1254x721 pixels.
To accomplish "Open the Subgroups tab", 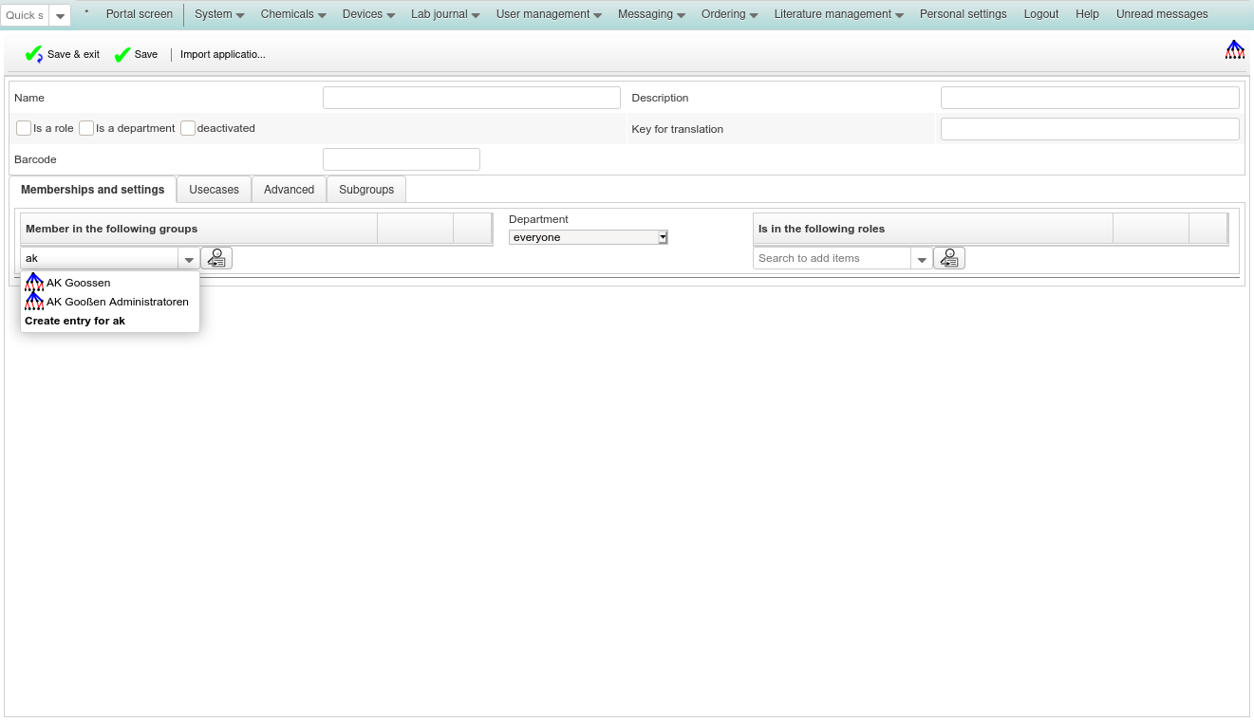I will (366, 190).
